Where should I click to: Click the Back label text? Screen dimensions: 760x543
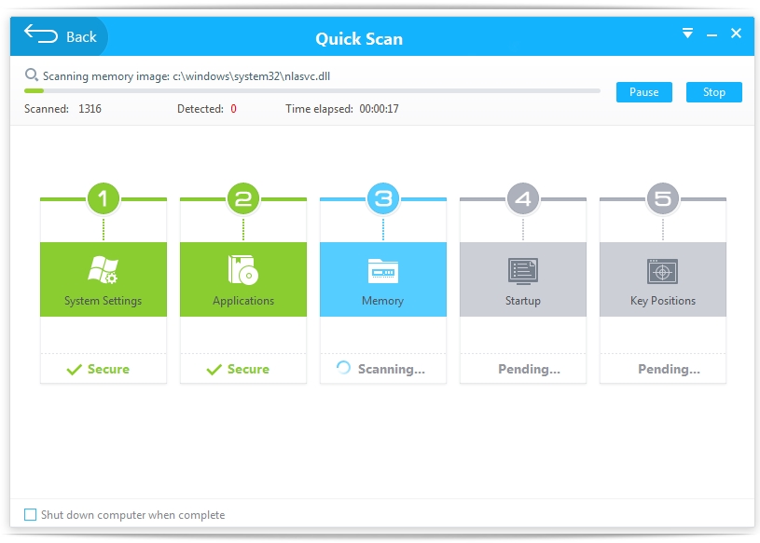click(x=81, y=37)
